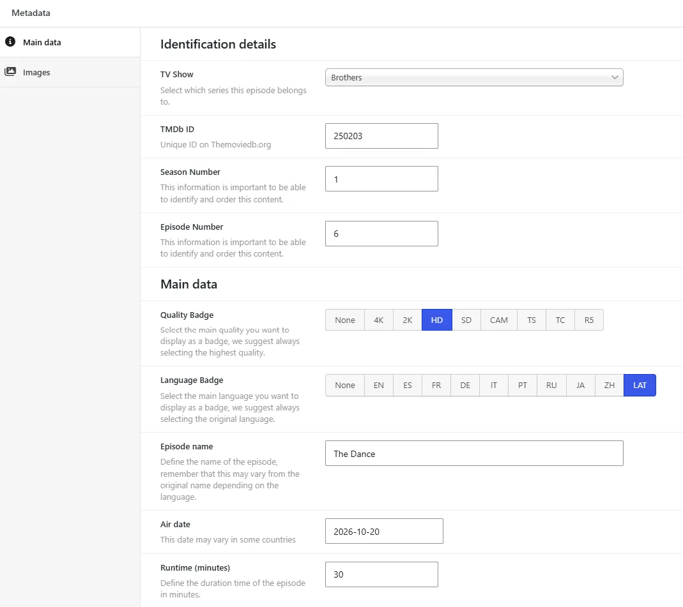Click the TMDb ID input field
The height and width of the screenshot is (607, 683).
point(381,136)
